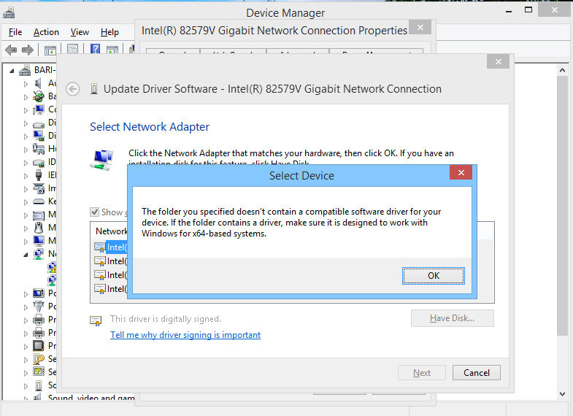Collapse the BARI- root node arrow
This screenshot has height=416, width=573.
[x=12, y=71]
